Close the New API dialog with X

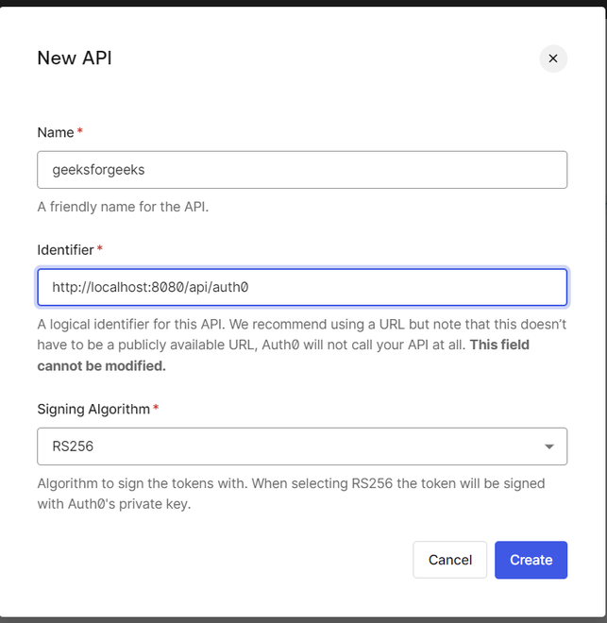[553, 59]
